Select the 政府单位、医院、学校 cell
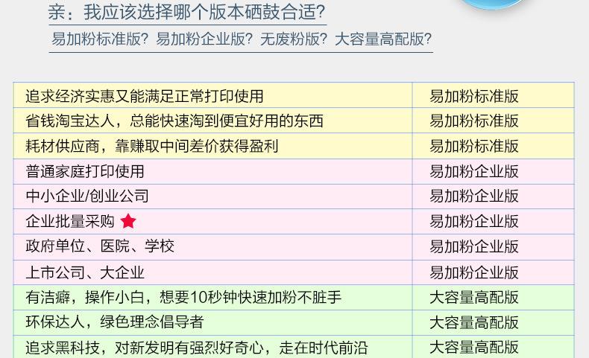589x358 pixels. click(100, 246)
